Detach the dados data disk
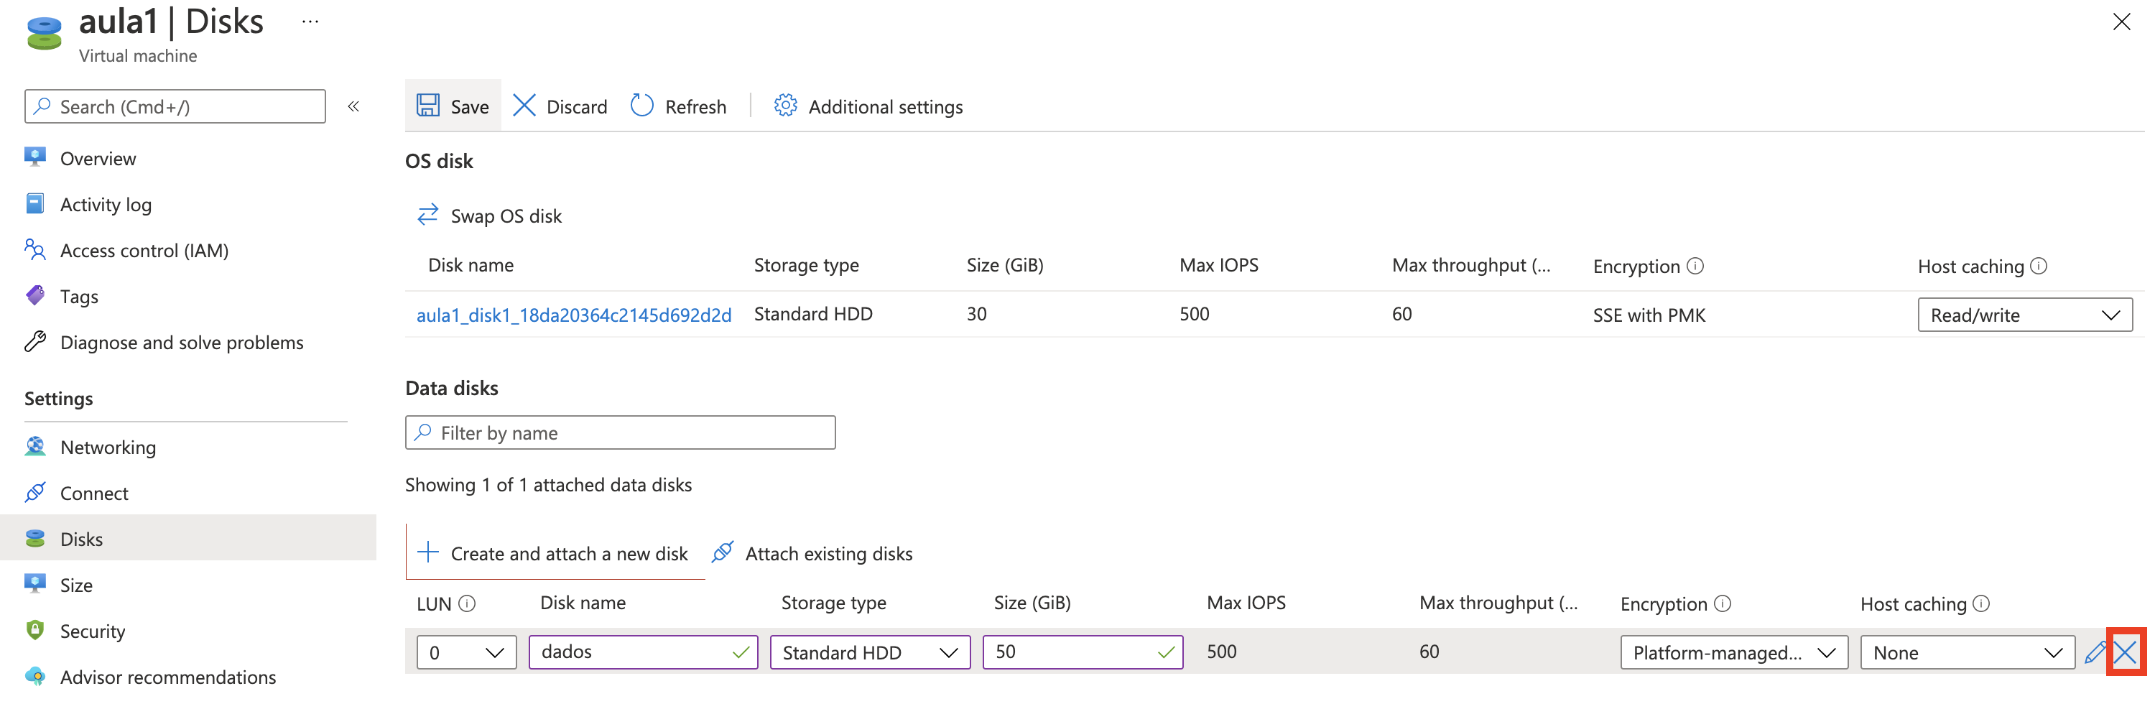 2124,652
